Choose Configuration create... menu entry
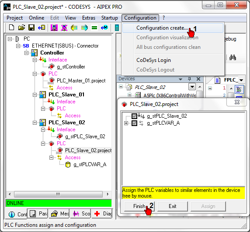The width and height of the screenshot is (250, 232). point(173,28)
